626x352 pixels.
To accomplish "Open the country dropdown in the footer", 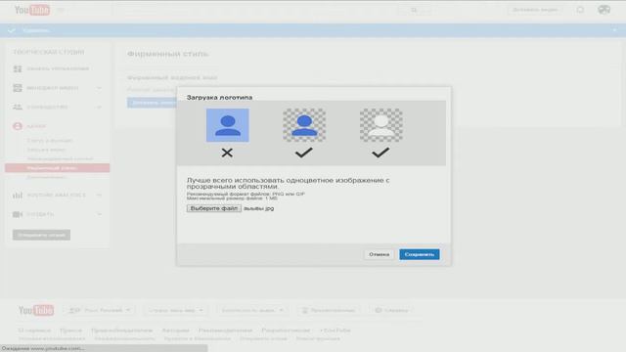I will [176, 310].
